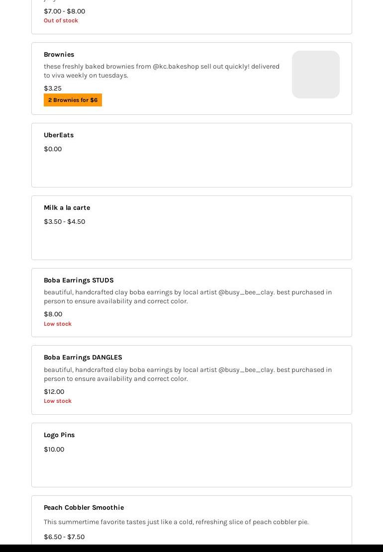Click the $12.00 price for dangles
The height and width of the screenshot is (552, 383).
(54, 392)
